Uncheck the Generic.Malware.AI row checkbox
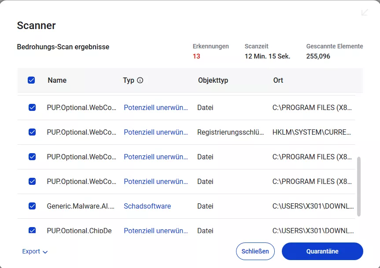 32,206
